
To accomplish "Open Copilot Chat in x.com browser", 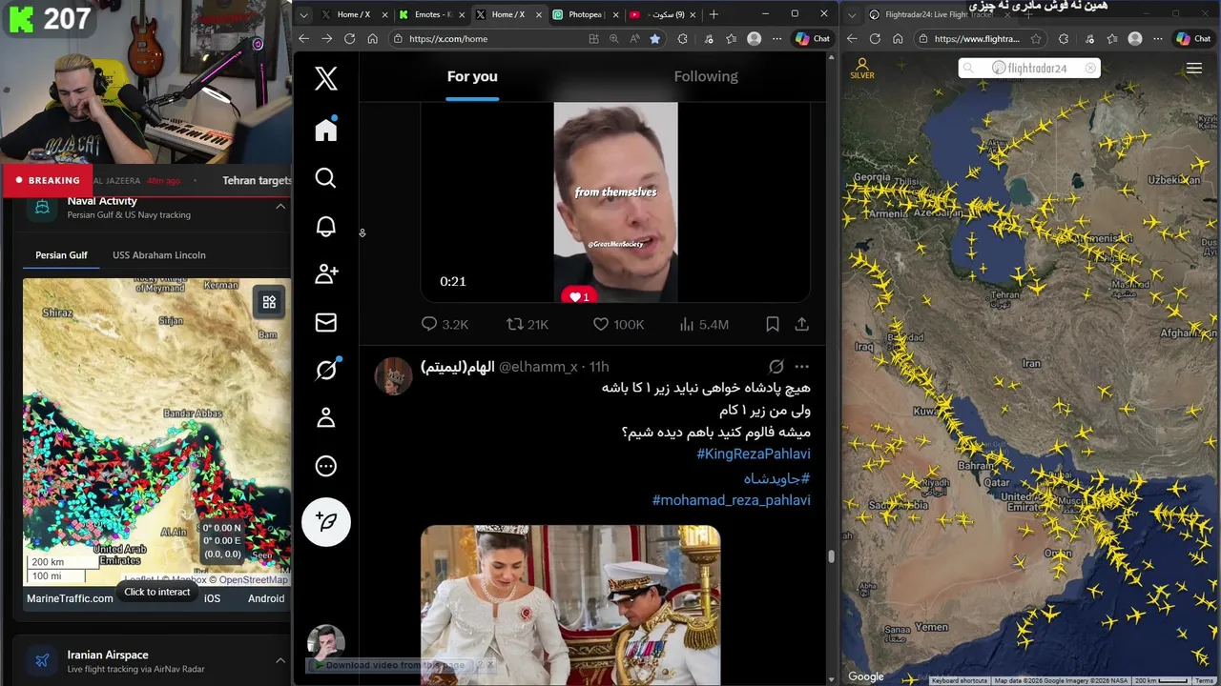I will 813,39.
